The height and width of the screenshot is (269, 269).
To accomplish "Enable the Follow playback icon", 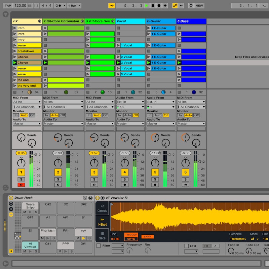I will pyautogui.click(x=112, y=6).
